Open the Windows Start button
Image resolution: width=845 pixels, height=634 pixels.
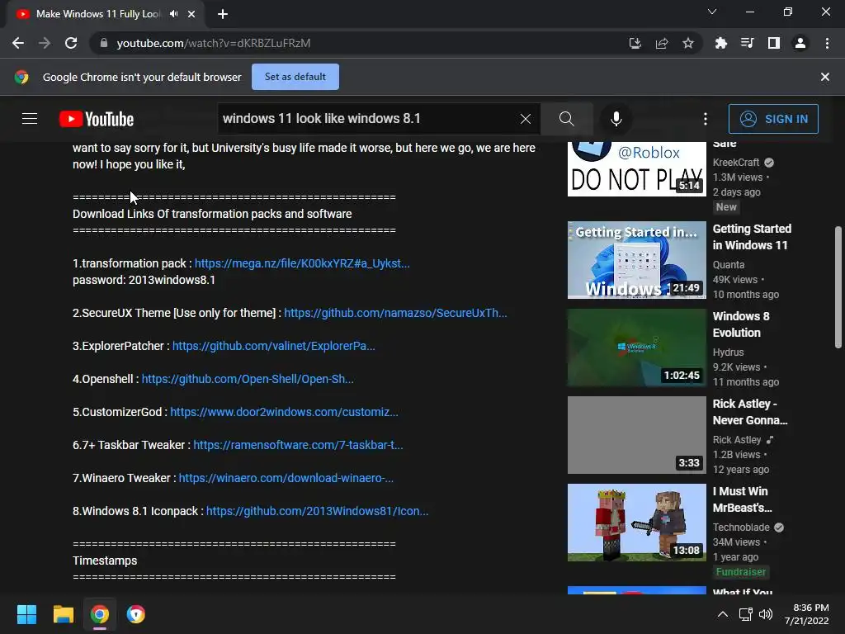[26, 614]
